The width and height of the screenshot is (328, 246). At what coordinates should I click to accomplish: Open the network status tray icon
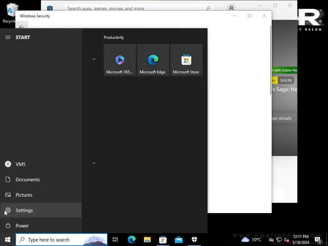(279, 240)
